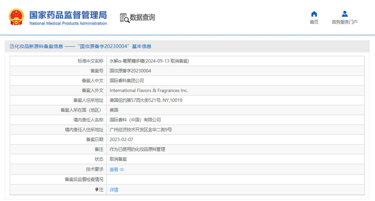375x201 pixels.
Task: Click the government service portal person icon
Action: coord(344,14)
